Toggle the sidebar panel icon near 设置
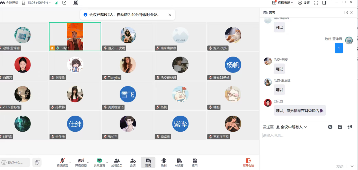Viewport: 358px width, 170px height. tap(324, 3)
